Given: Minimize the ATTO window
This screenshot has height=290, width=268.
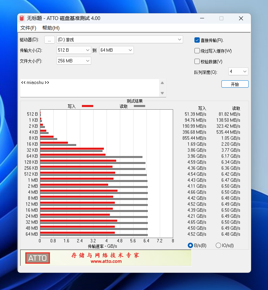Looking at the screenshot, I should (202, 18).
